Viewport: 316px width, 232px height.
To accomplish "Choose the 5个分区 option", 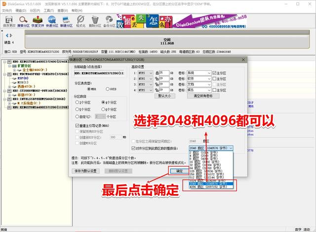I will click(x=77, y=109).
